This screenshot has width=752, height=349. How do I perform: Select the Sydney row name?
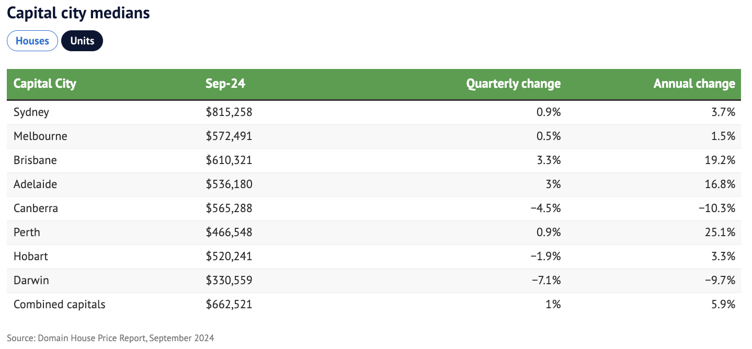click(31, 112)
